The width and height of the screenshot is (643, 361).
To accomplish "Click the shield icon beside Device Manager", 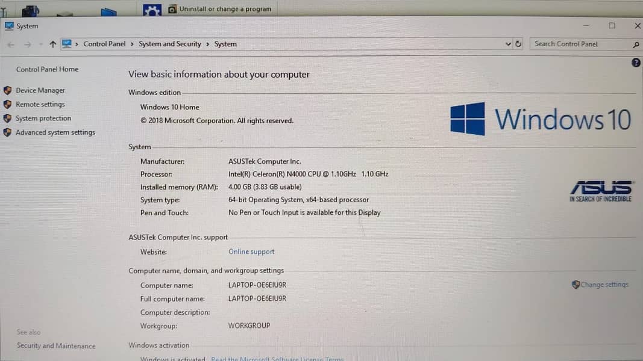I will point(7,90).
